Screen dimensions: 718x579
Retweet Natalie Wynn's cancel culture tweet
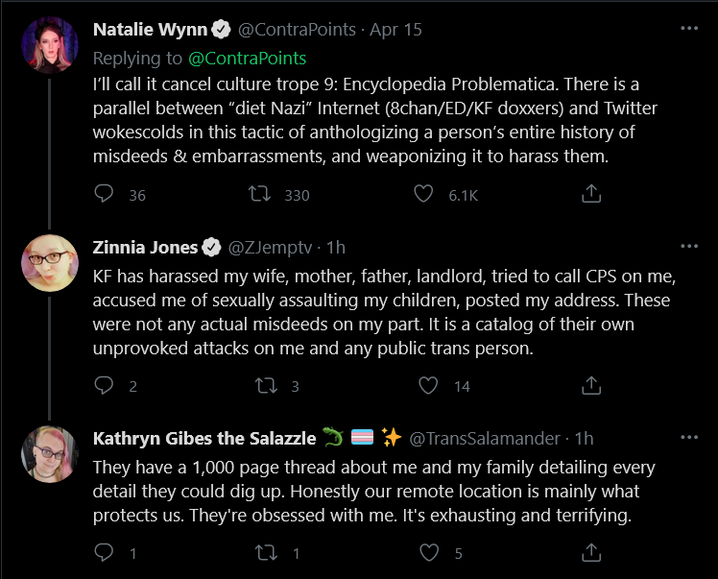[x=259, y=195]
